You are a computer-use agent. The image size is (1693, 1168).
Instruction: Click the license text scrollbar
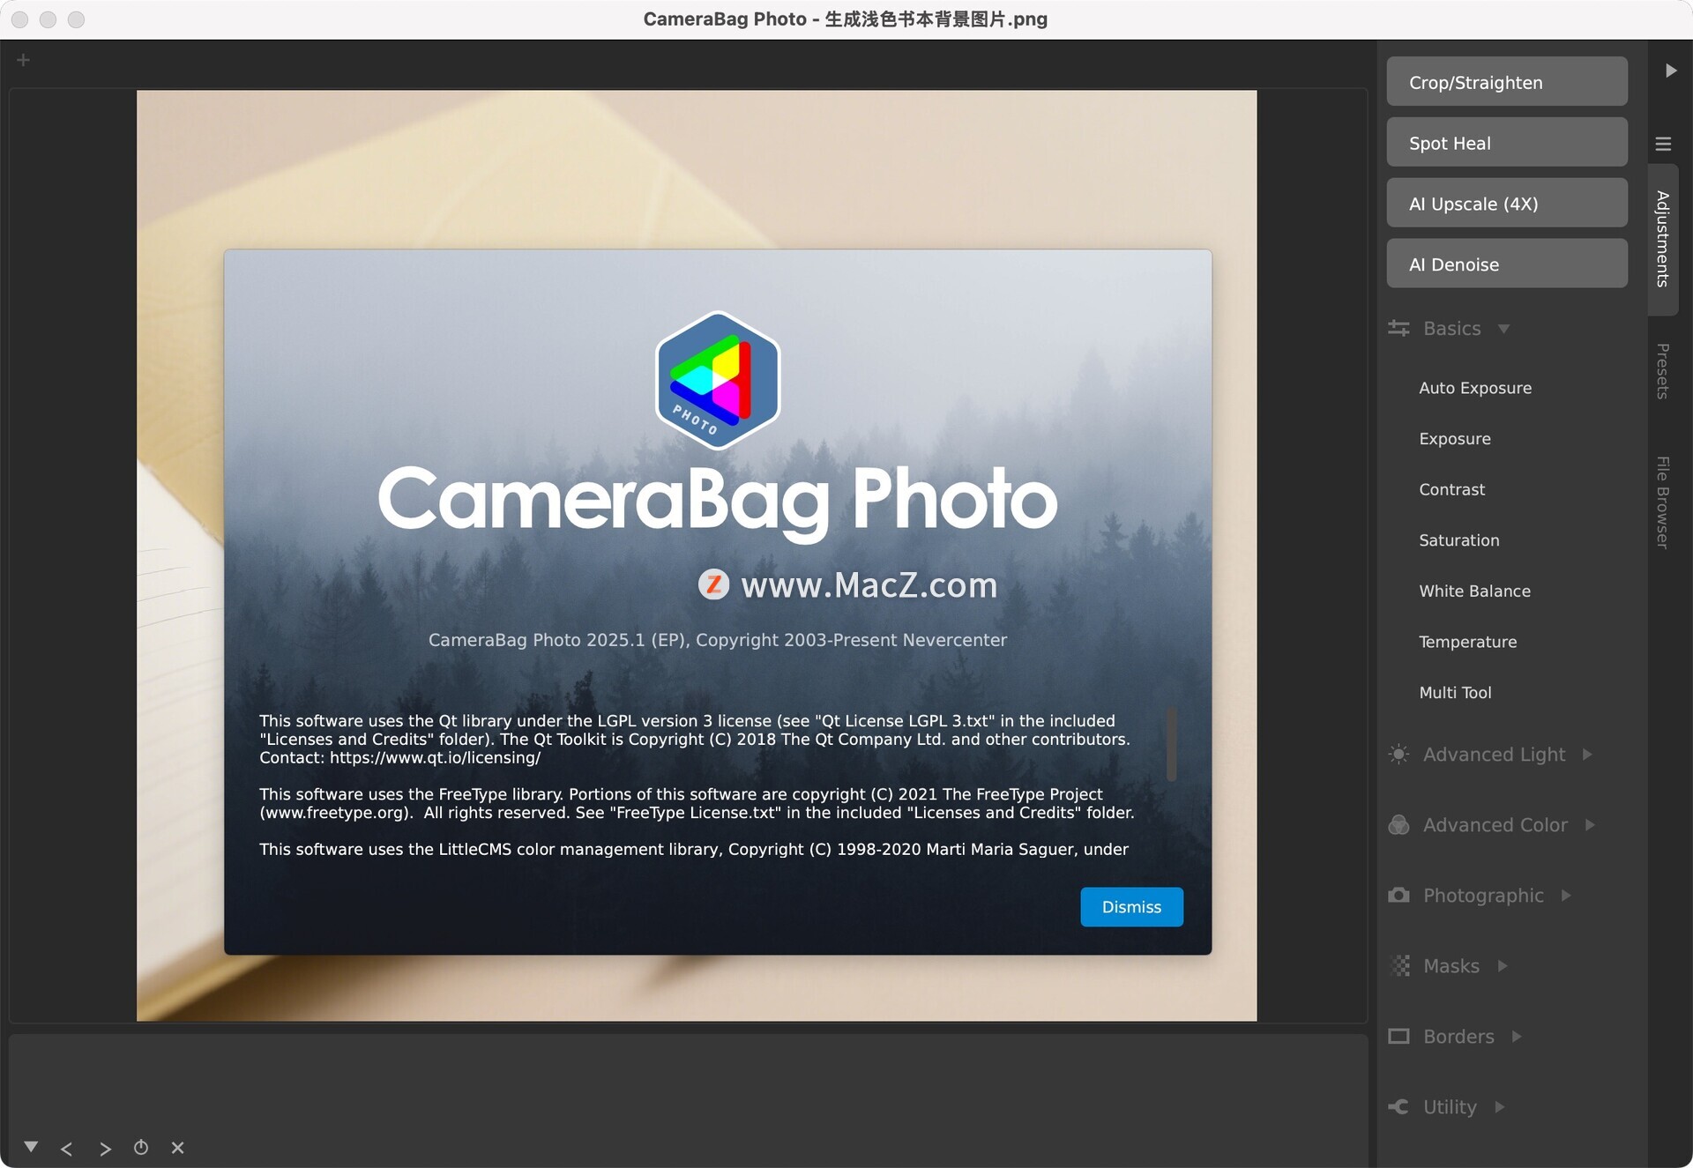coord(1171,743)
